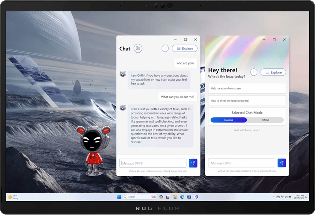This screenshot has width=315, height=215.
Task: Close the Hey there window
Action: (x=284, y=40)
